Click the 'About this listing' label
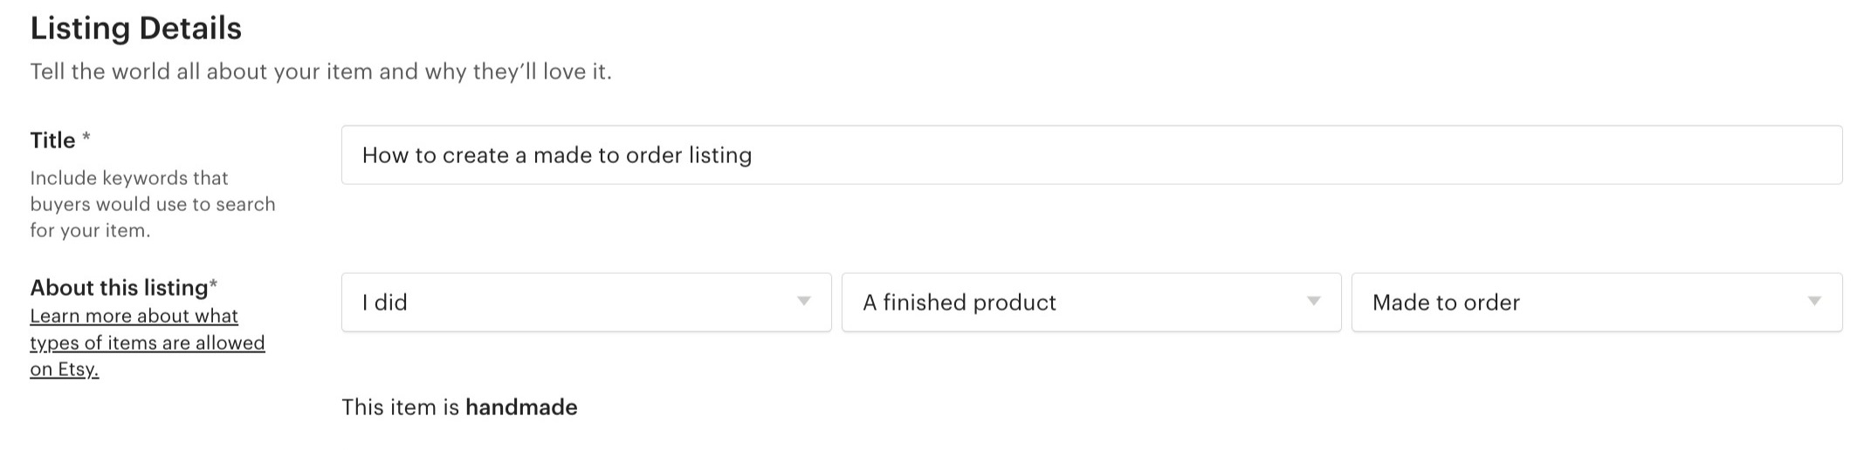The height and width of the screenshot is (450, 1871). coord(119,288)
